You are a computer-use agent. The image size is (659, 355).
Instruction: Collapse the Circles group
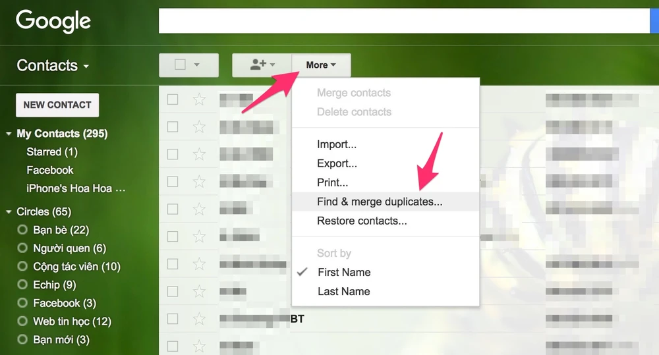(9, 212)
